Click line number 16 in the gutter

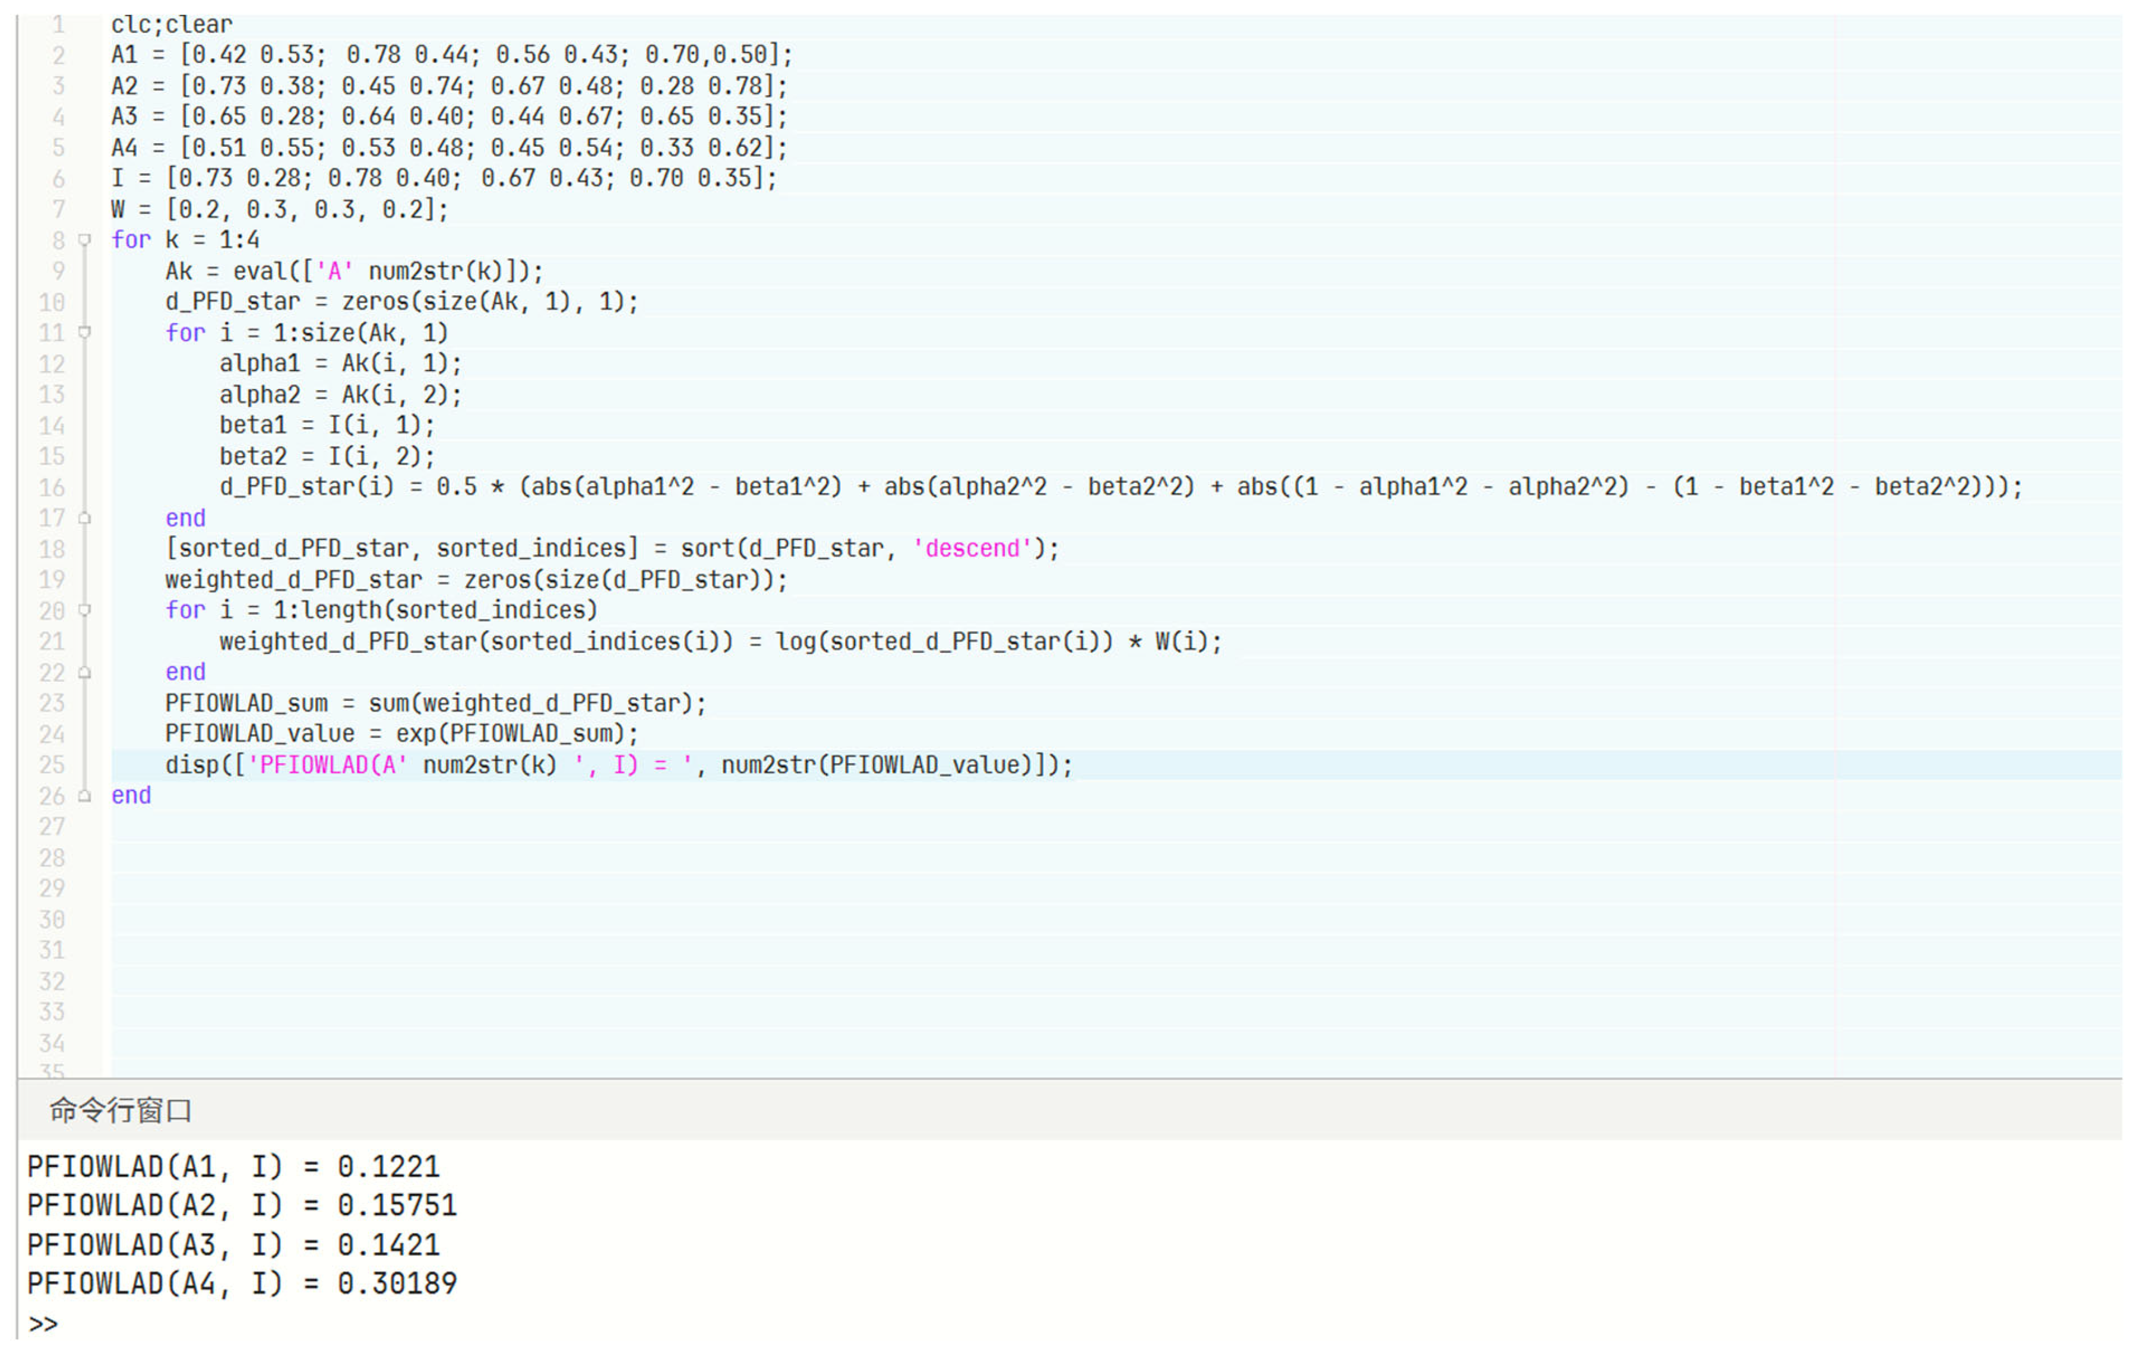click(x=52, y=488)
